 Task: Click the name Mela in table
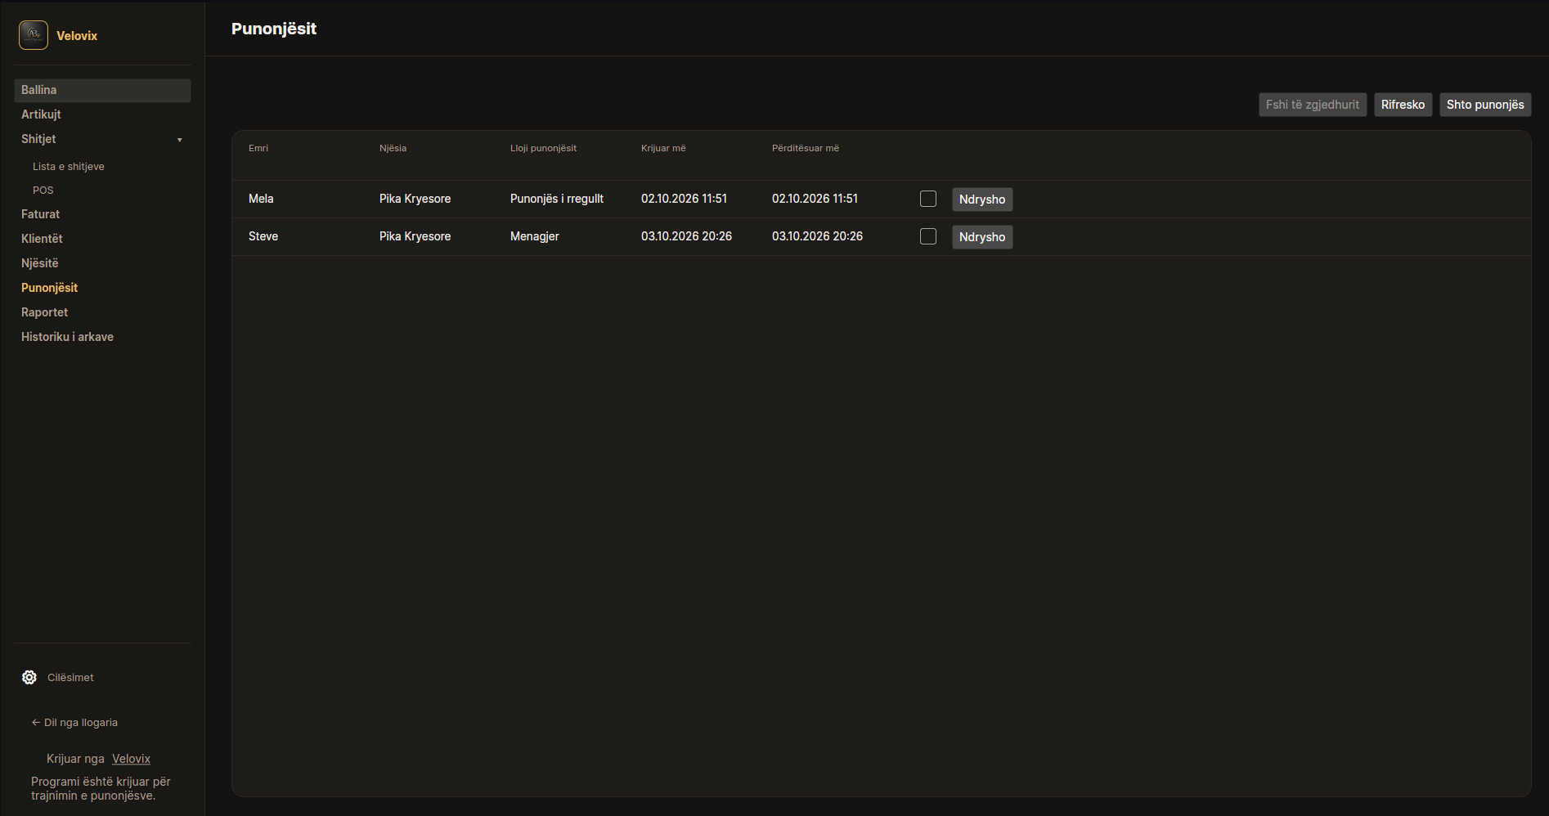pyautogui.click(x=261, y=199)
